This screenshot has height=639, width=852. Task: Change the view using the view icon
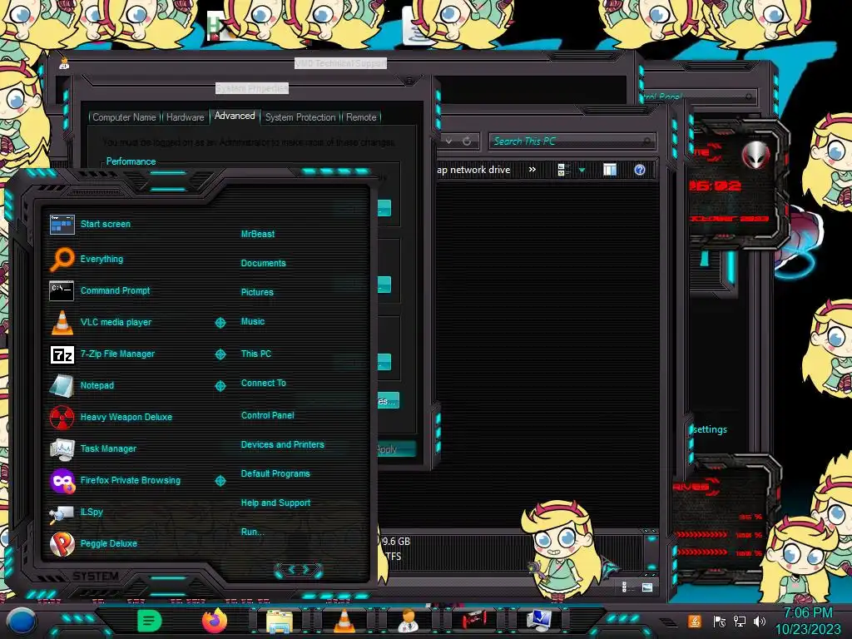click(563, 170)
